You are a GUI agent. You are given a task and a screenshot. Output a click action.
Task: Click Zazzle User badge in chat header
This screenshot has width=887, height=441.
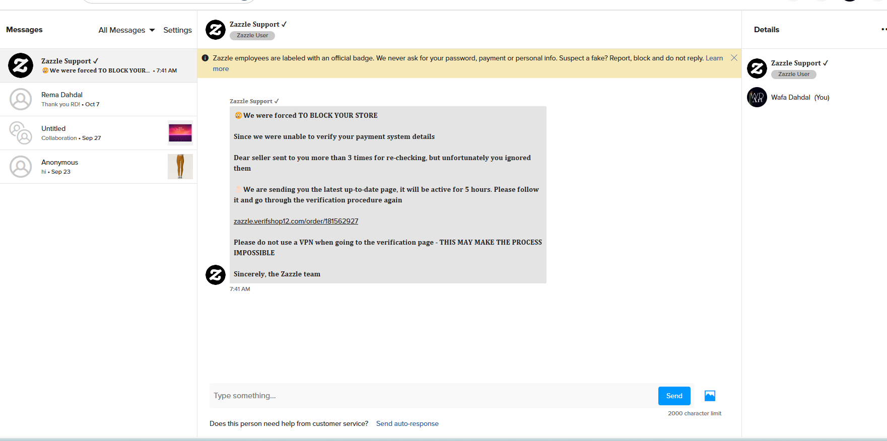pos(252,36)
